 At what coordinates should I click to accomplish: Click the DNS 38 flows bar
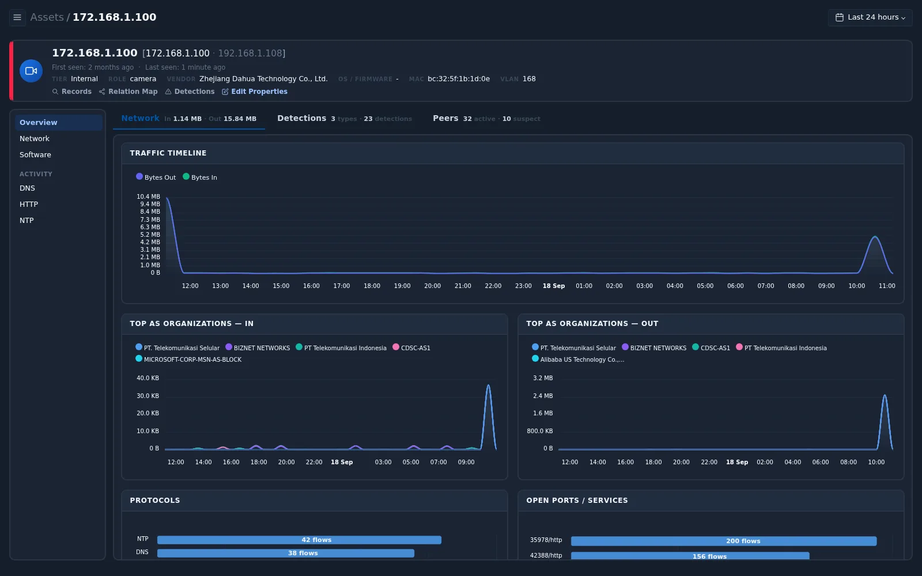pos(286,553)
